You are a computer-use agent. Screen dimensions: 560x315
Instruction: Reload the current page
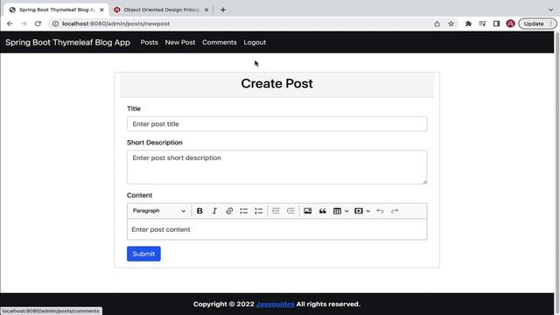[38, 24]
